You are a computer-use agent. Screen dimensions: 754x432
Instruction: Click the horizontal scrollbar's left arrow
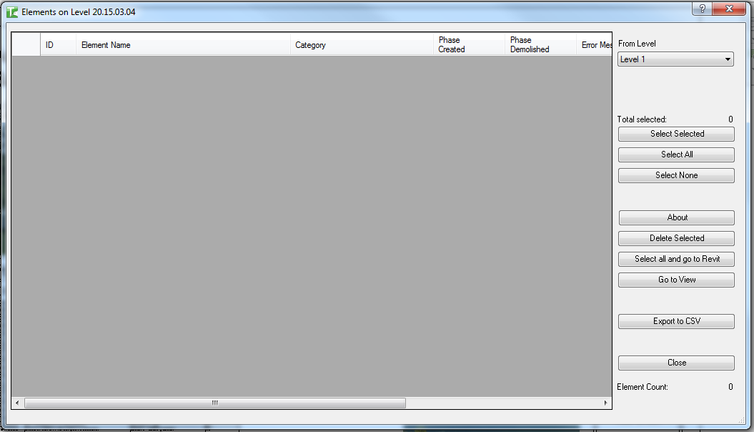click(16, 403)
